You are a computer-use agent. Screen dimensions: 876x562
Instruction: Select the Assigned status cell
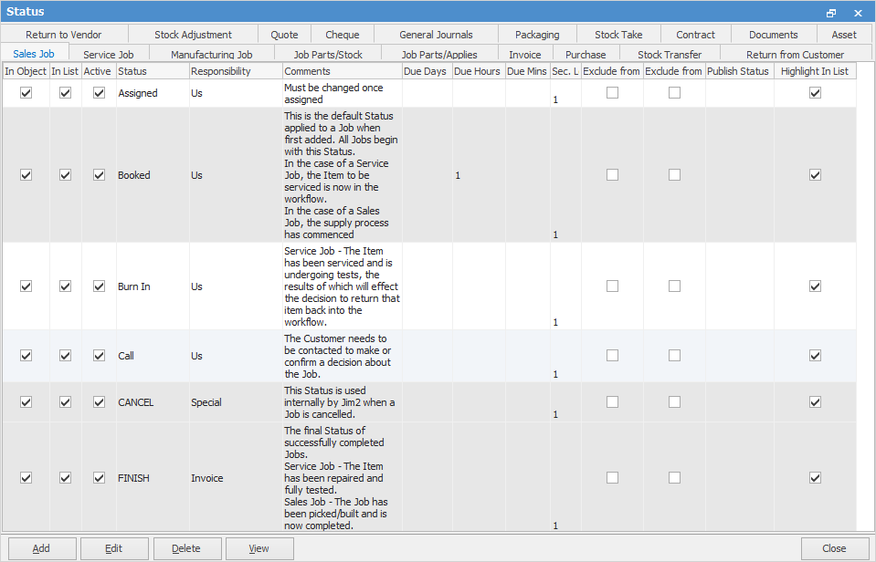153,93
